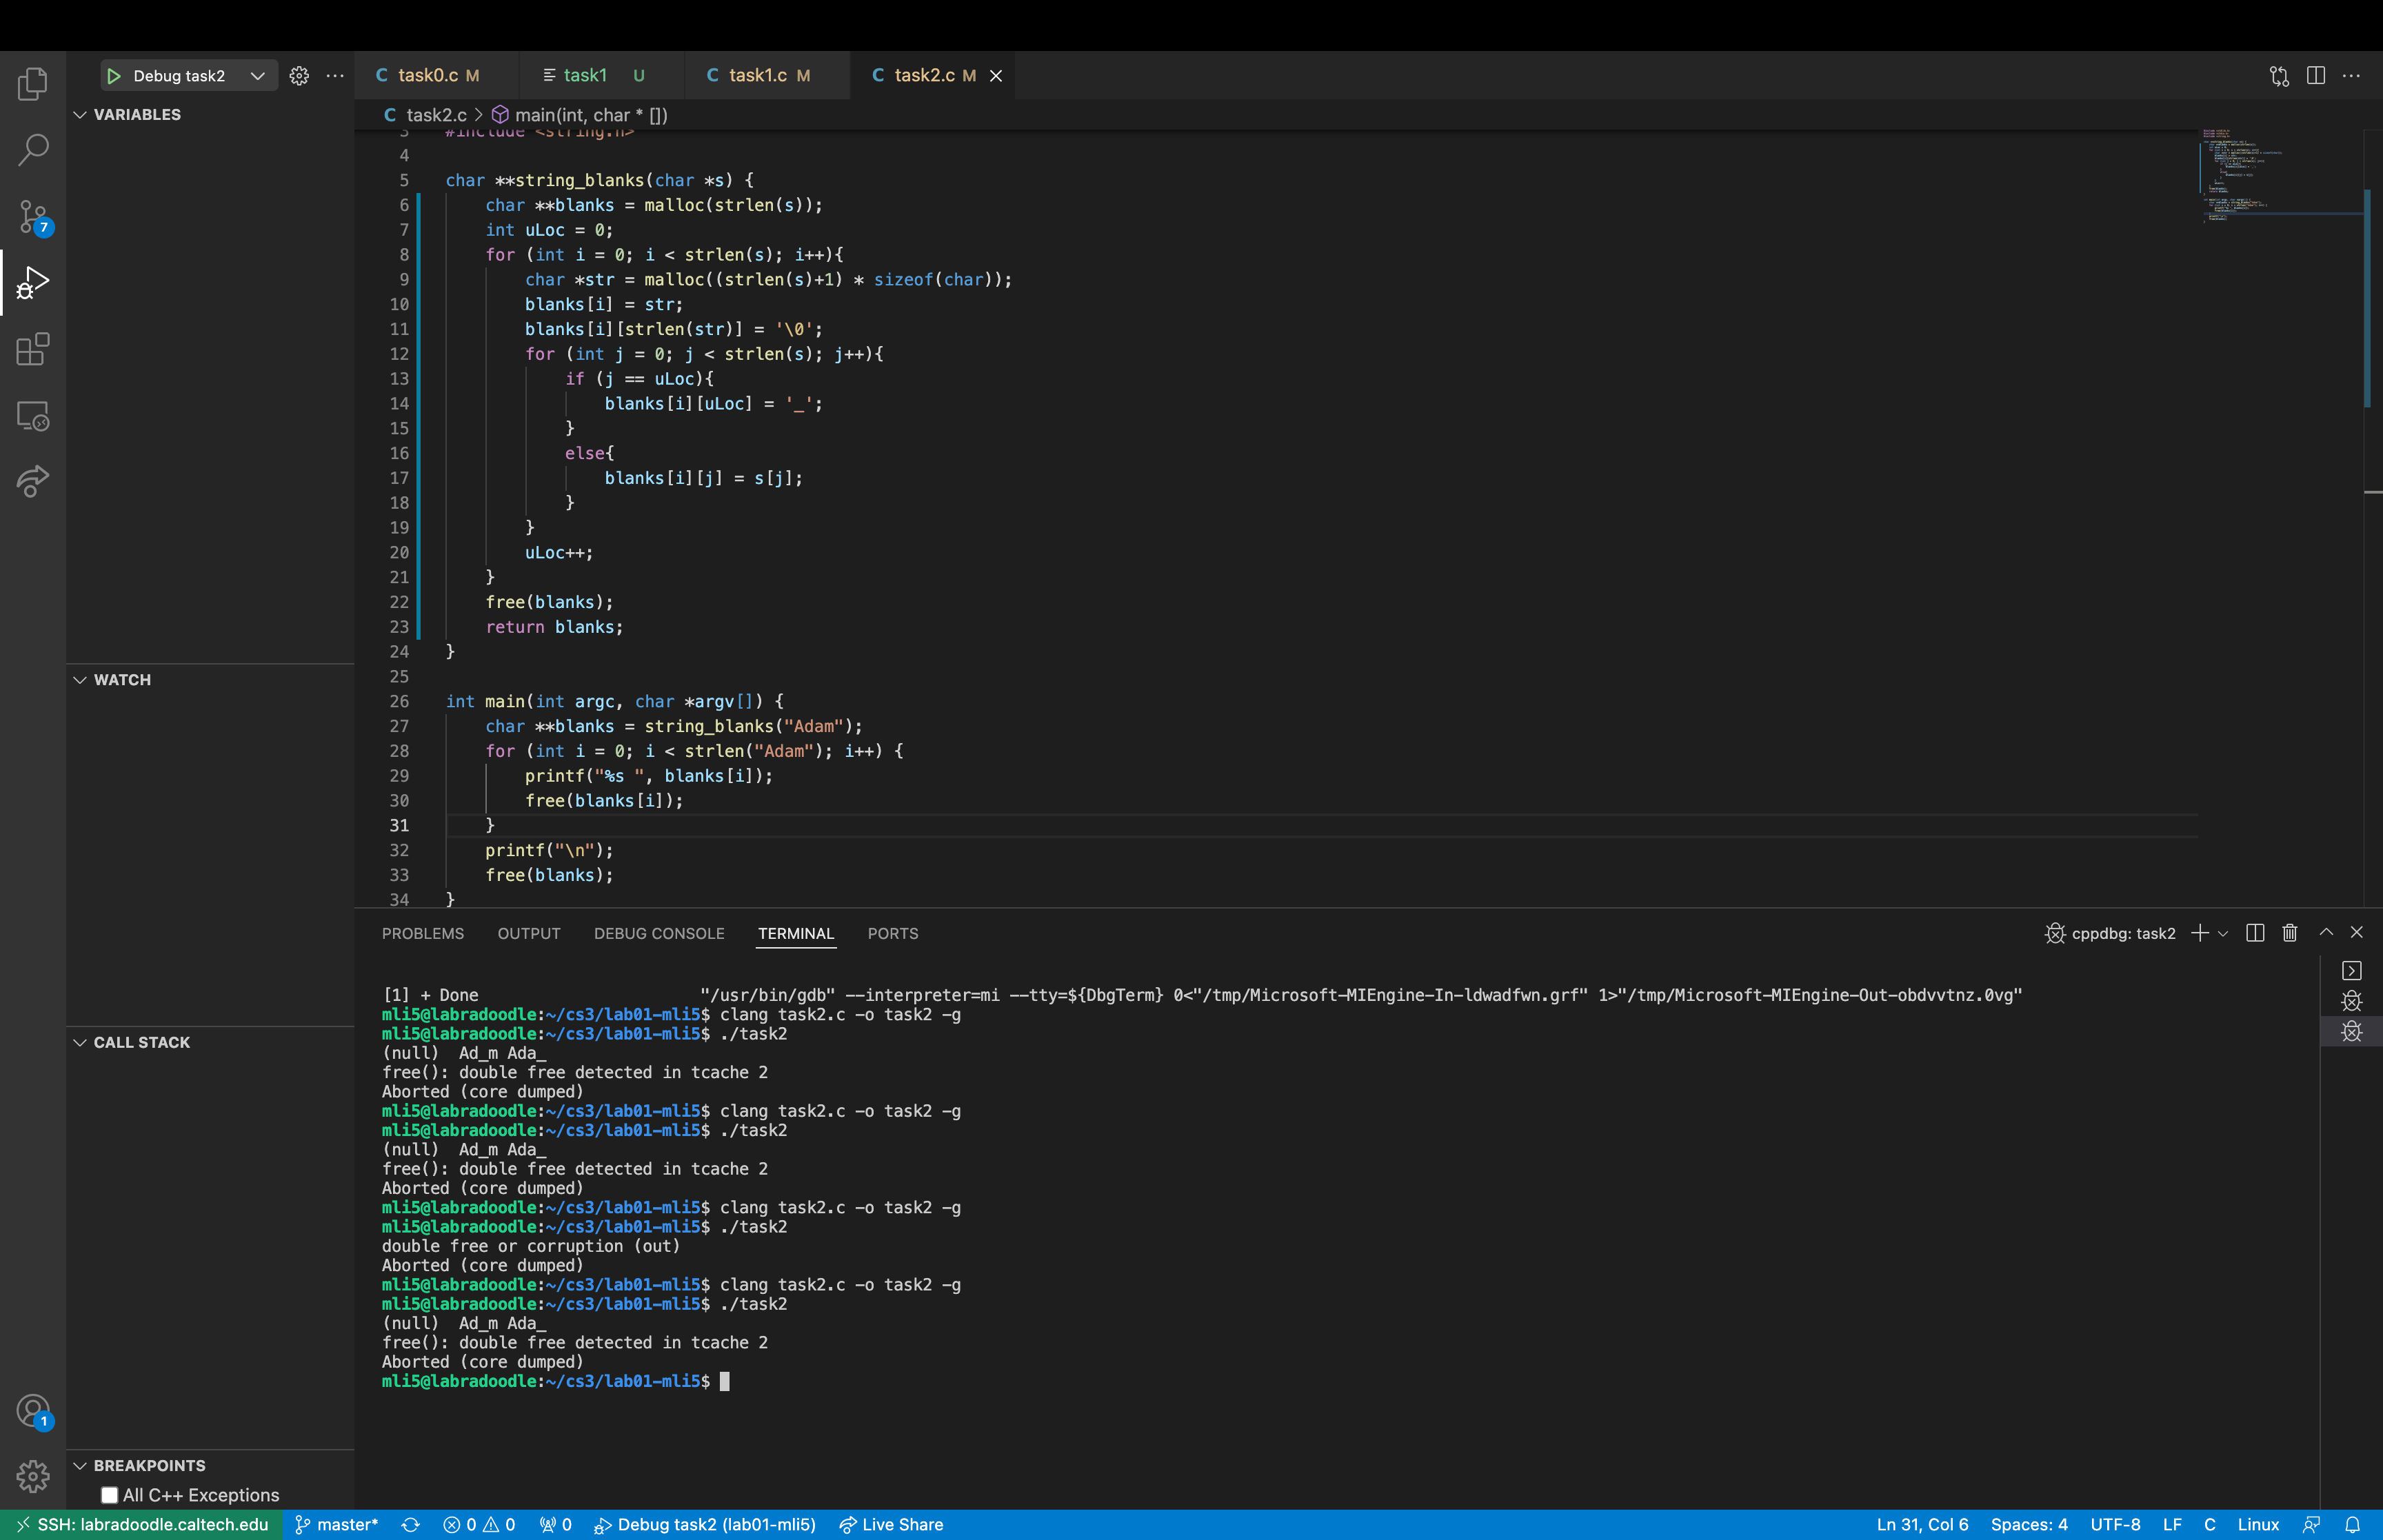The height and width of the screenshot is (1540, 2383).
Task: Open Source Control with 7 changes
Action: [33, 216]
